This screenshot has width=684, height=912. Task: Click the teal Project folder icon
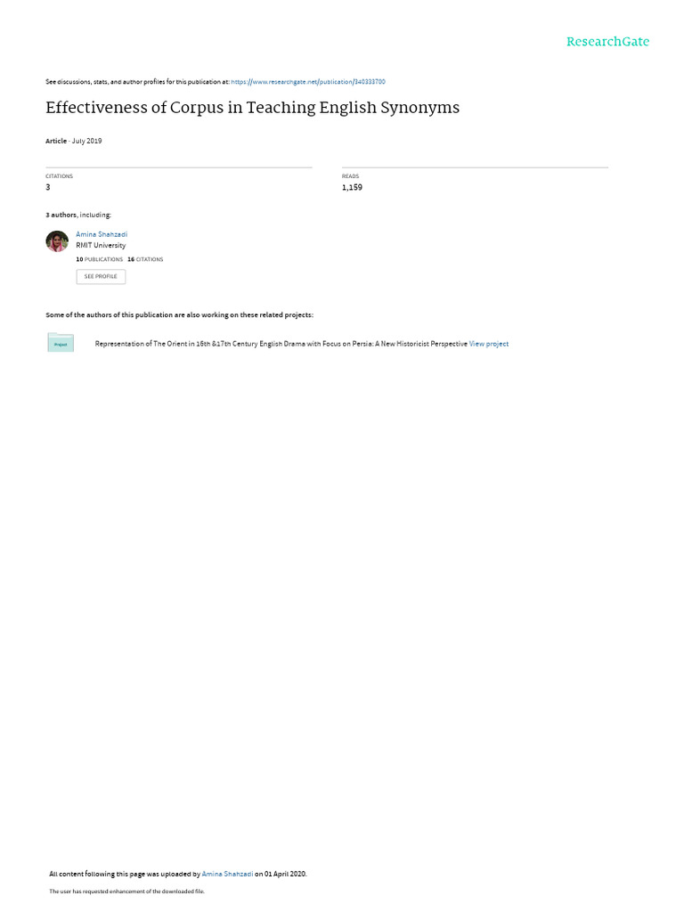(61, 343)
